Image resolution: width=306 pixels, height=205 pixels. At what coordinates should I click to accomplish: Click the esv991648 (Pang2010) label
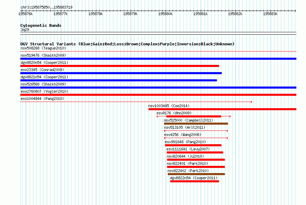point(185,142)
